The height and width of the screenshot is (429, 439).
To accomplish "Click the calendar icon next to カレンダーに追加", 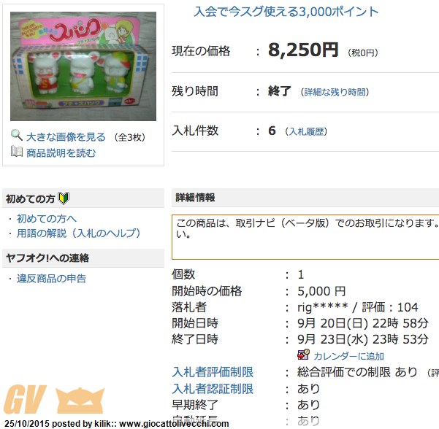I will coord(303,355).
